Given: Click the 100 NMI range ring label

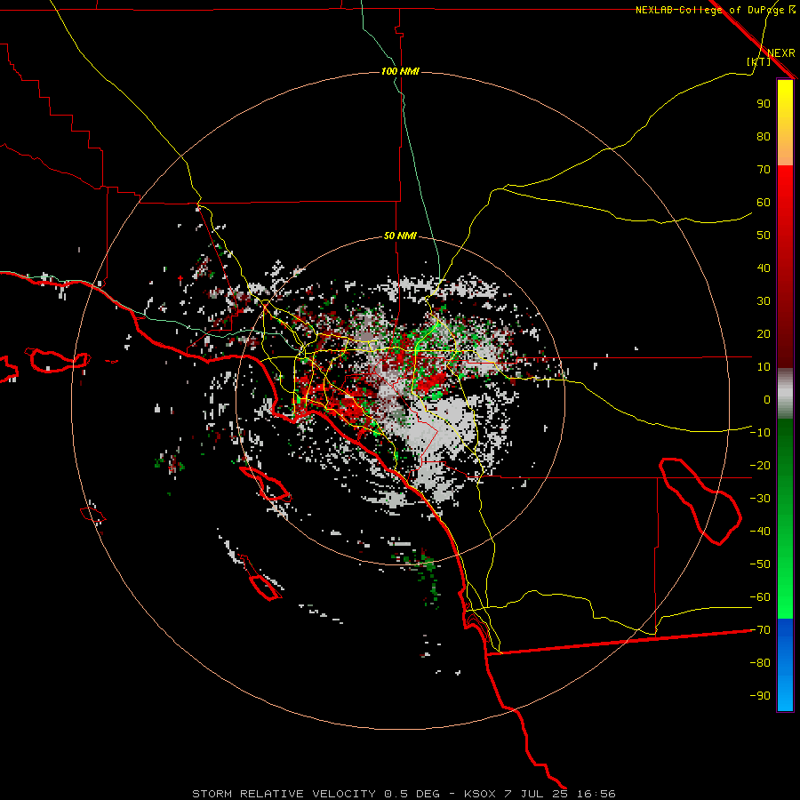Looking at the screenshot, I should (x=400, y=71).
